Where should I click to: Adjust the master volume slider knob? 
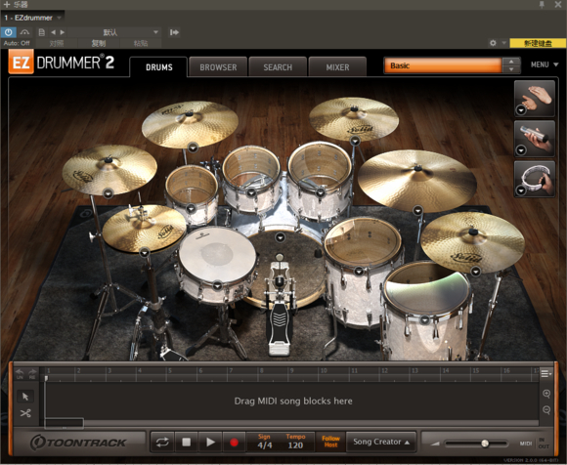(x=485, y=444)
